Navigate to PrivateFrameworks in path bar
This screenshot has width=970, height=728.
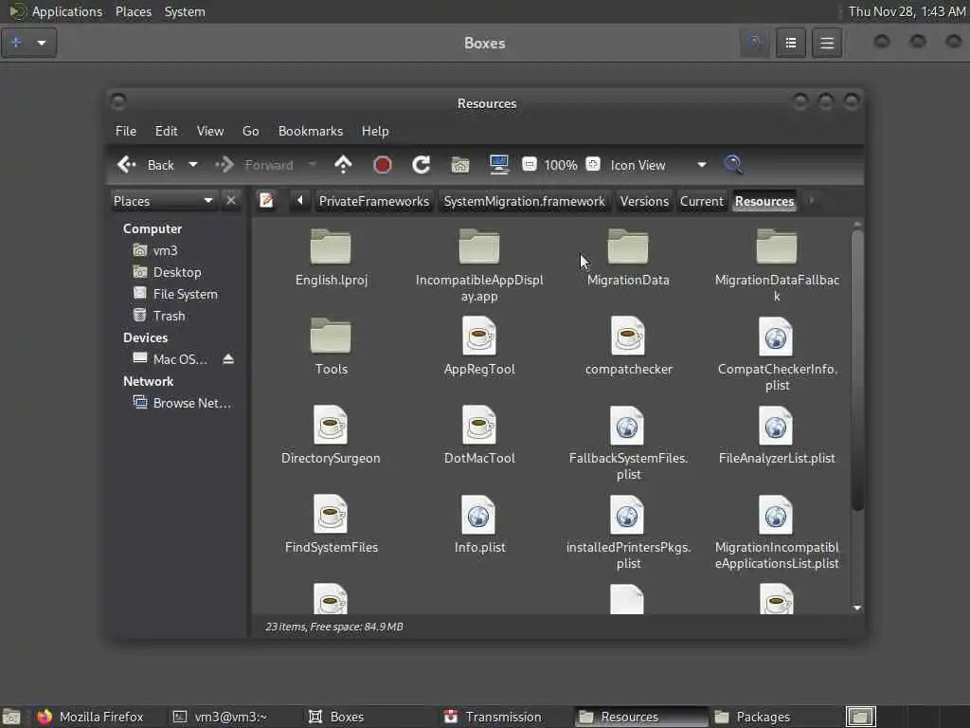tap(373, 201)
